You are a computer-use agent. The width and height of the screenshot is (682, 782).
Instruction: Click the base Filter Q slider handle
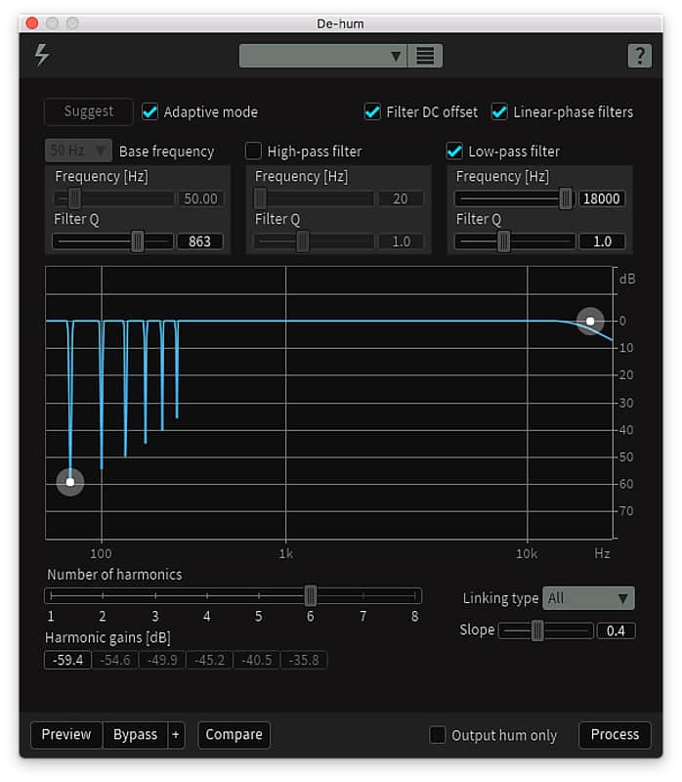[x=138, y=241]
